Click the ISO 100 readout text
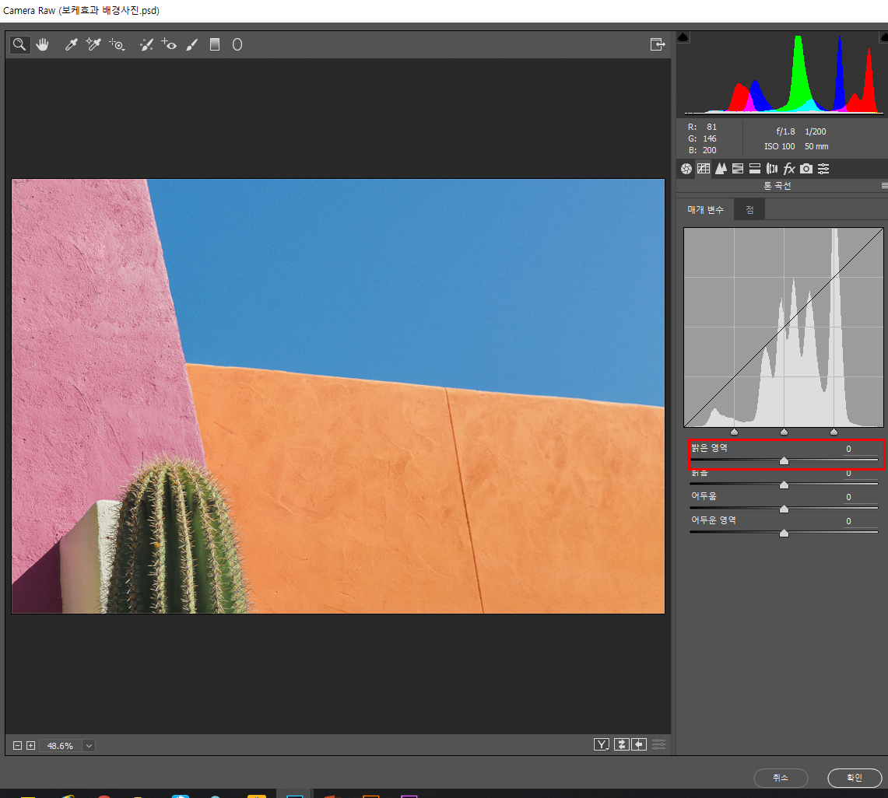Screen dimensions: 888x798 pos(779,146)
